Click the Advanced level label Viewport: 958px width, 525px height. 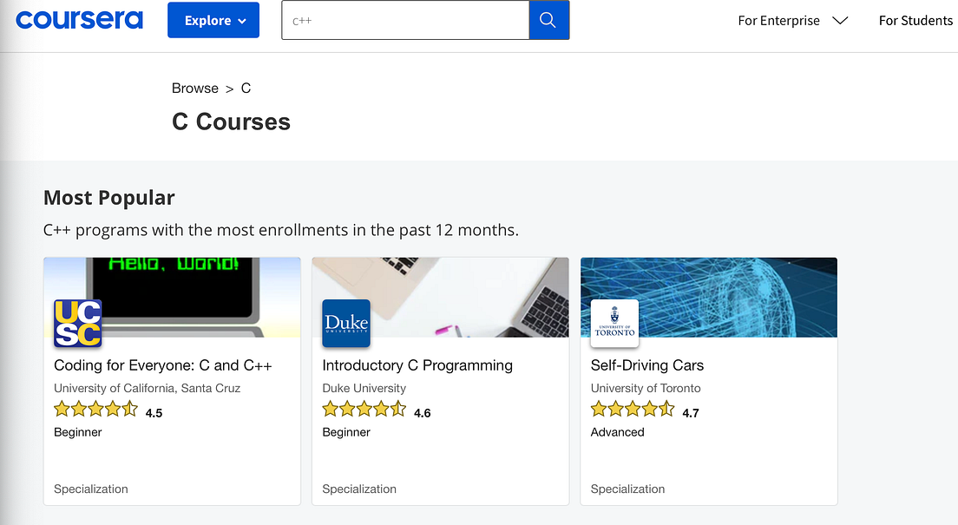click(617, 432)
